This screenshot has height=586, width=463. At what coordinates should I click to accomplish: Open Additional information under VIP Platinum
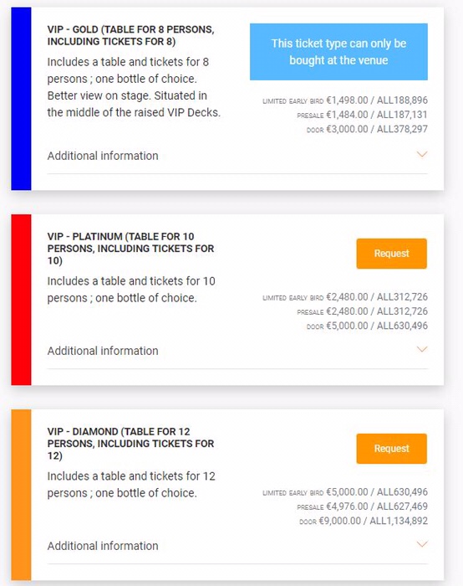pos(103,351)
